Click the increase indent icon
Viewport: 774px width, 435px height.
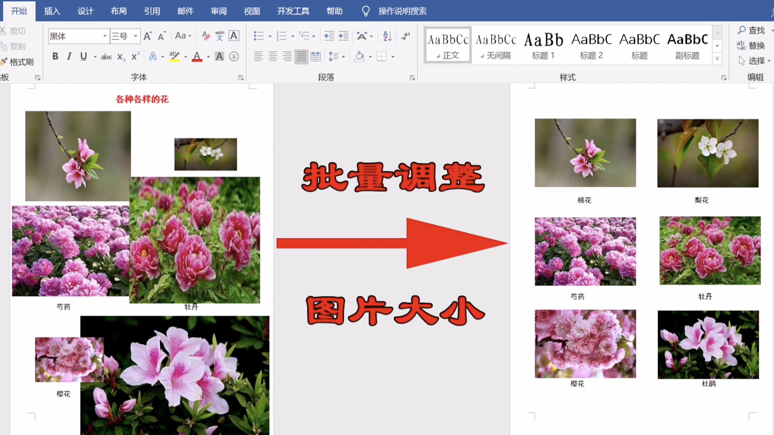pyautogui.click(x=343, y=36)
